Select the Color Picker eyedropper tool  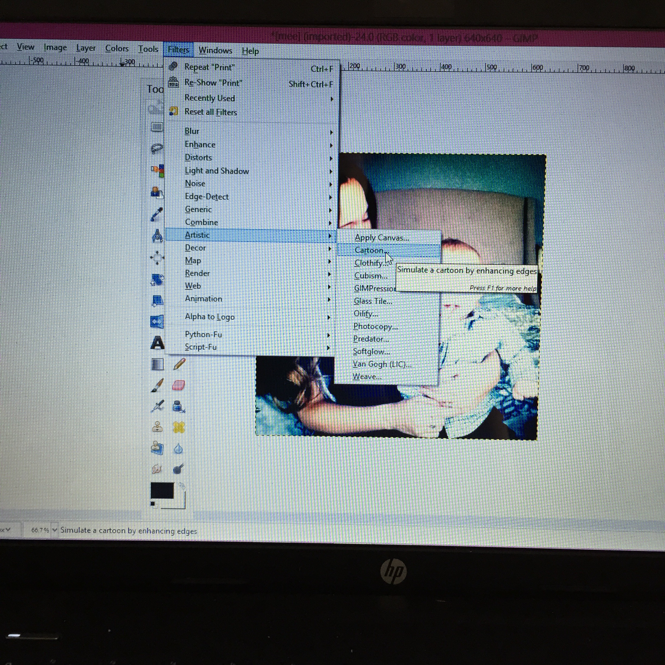tap(157, 214)
